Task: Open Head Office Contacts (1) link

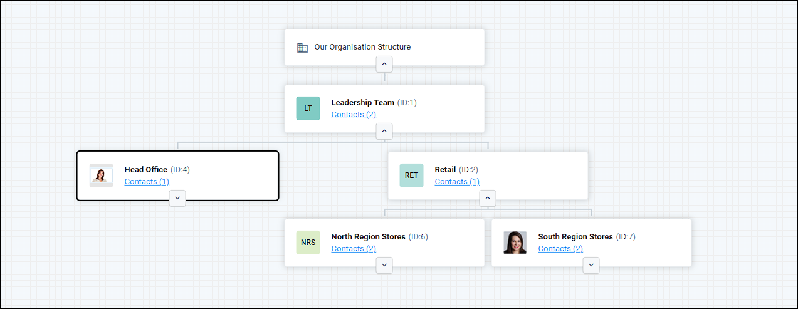Action: (147, 182)
